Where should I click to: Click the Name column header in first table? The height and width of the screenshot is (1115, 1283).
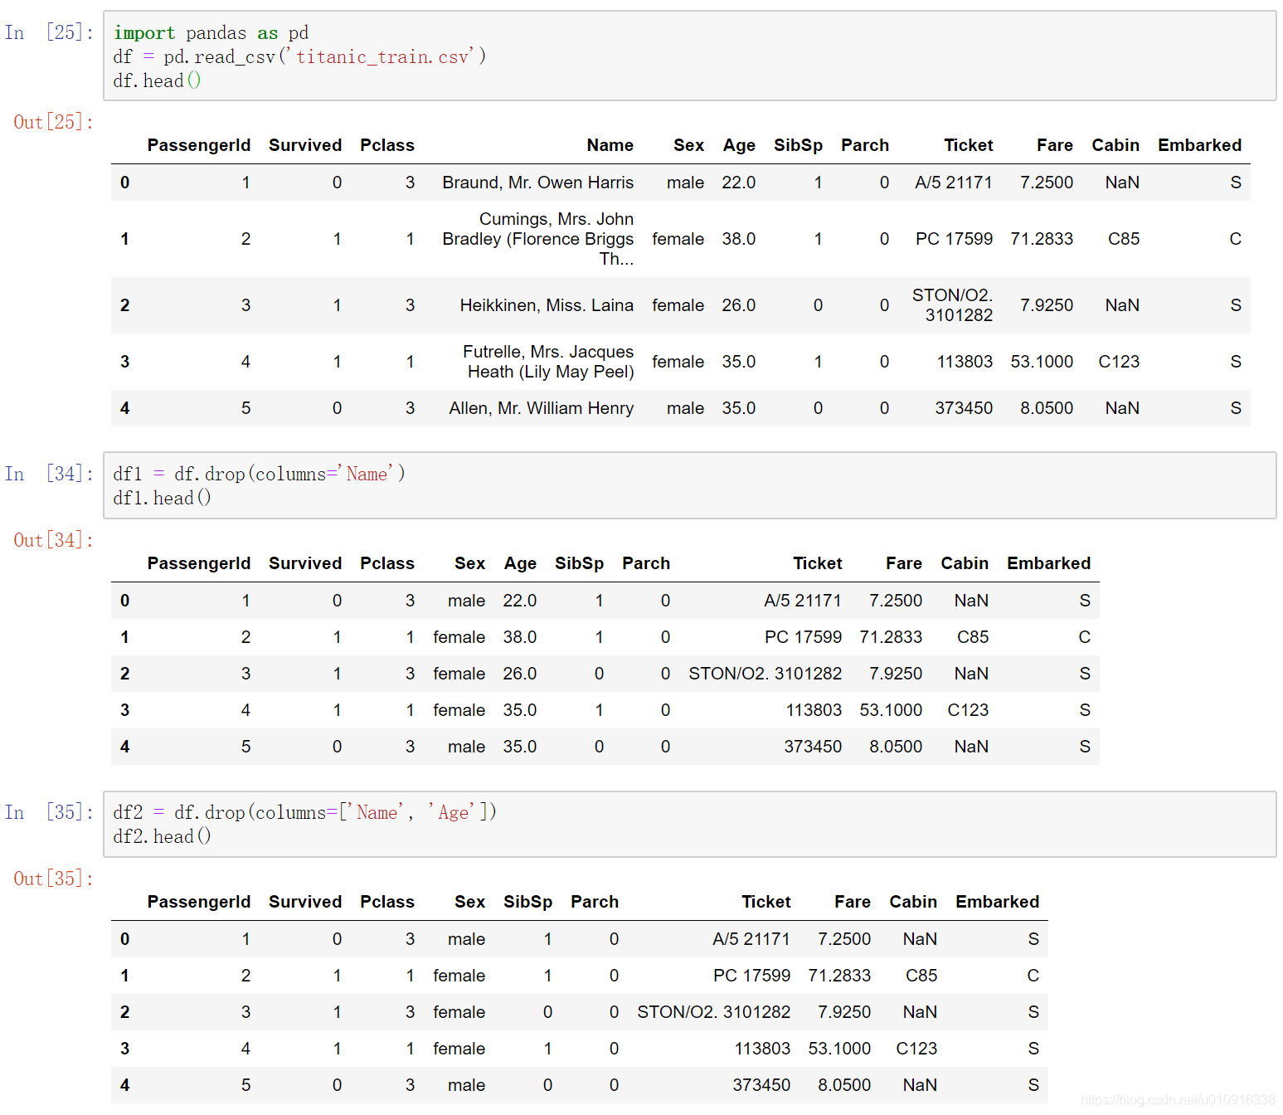[610, 145]
